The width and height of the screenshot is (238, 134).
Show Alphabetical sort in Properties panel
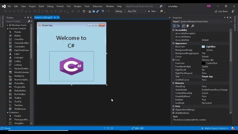pyautogui.click(x=178, y=26)
